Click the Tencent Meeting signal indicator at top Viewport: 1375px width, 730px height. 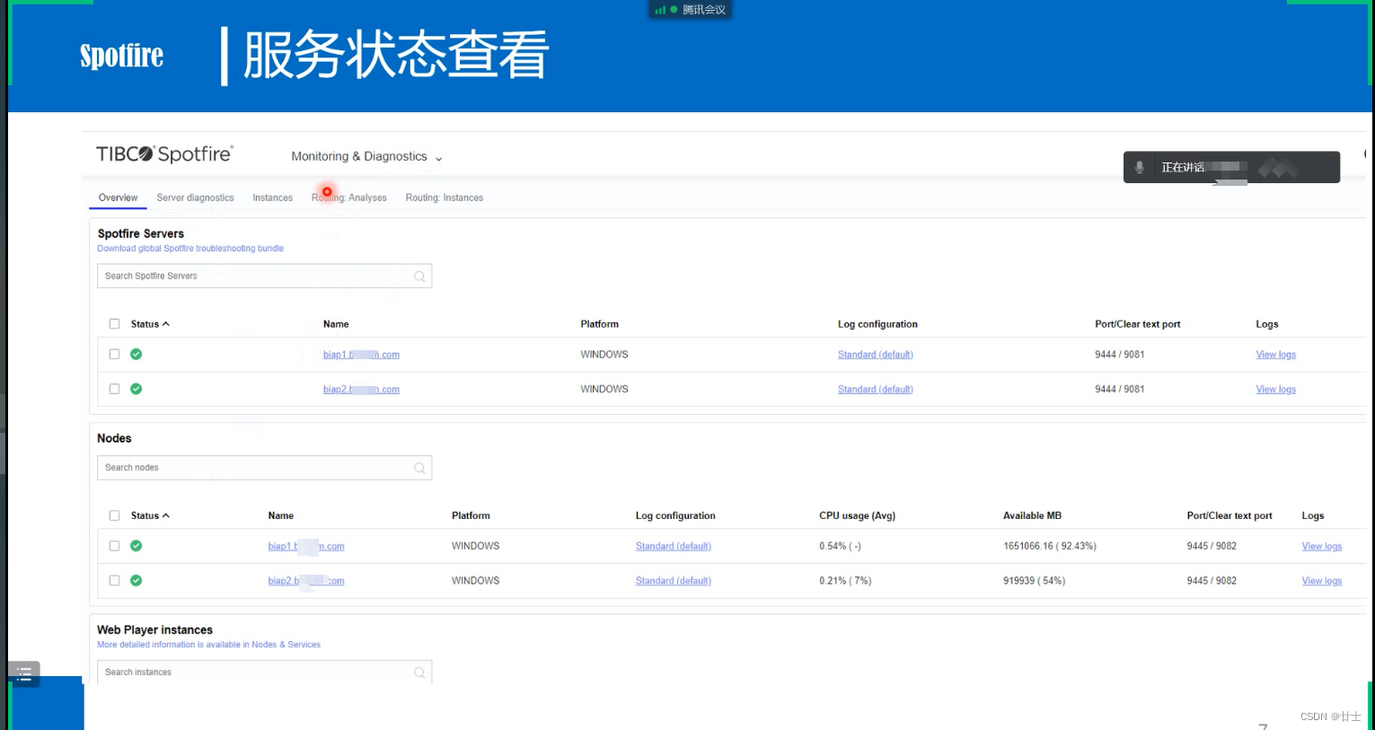pos(661,10)
